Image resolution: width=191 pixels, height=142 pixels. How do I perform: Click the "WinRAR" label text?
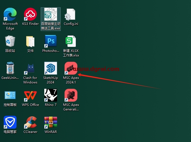51,132
